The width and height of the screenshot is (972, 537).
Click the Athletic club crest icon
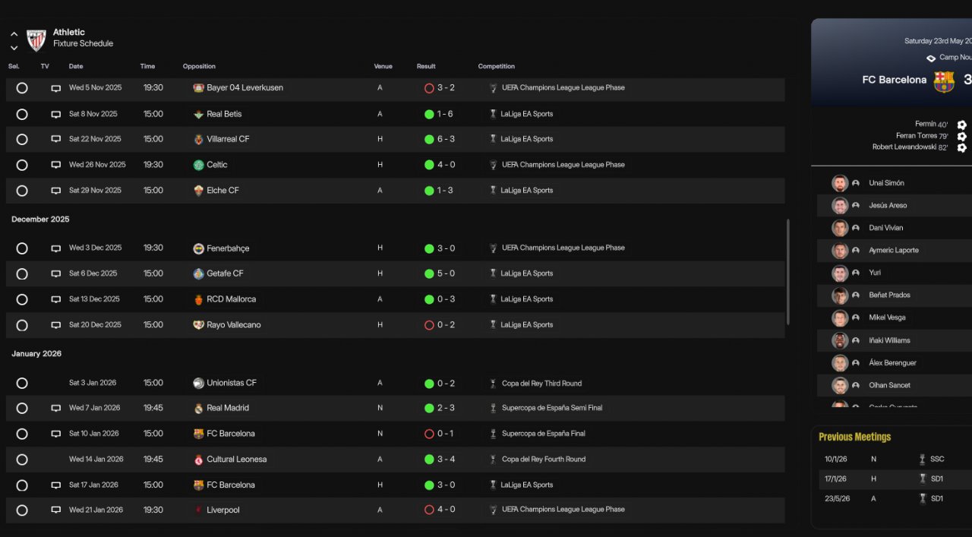coord(36,39)
